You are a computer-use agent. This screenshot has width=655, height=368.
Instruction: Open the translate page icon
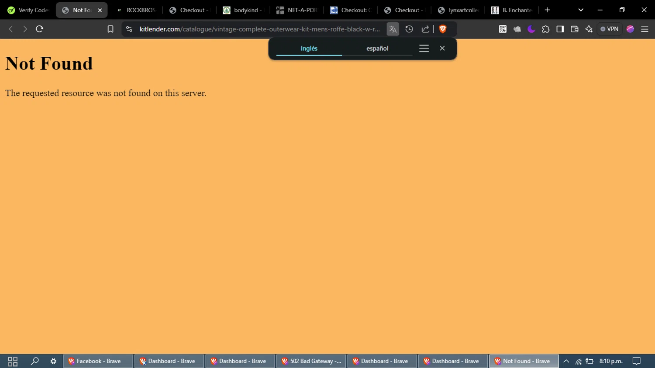[x=393, y=29]
